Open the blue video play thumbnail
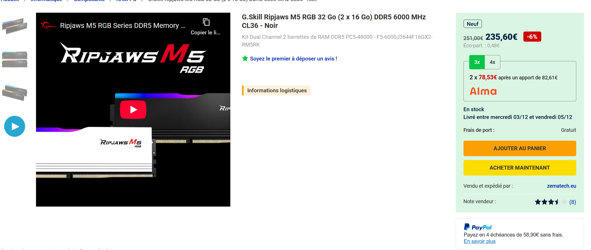This screenshot has height=250, width=591. click(15, 126)
